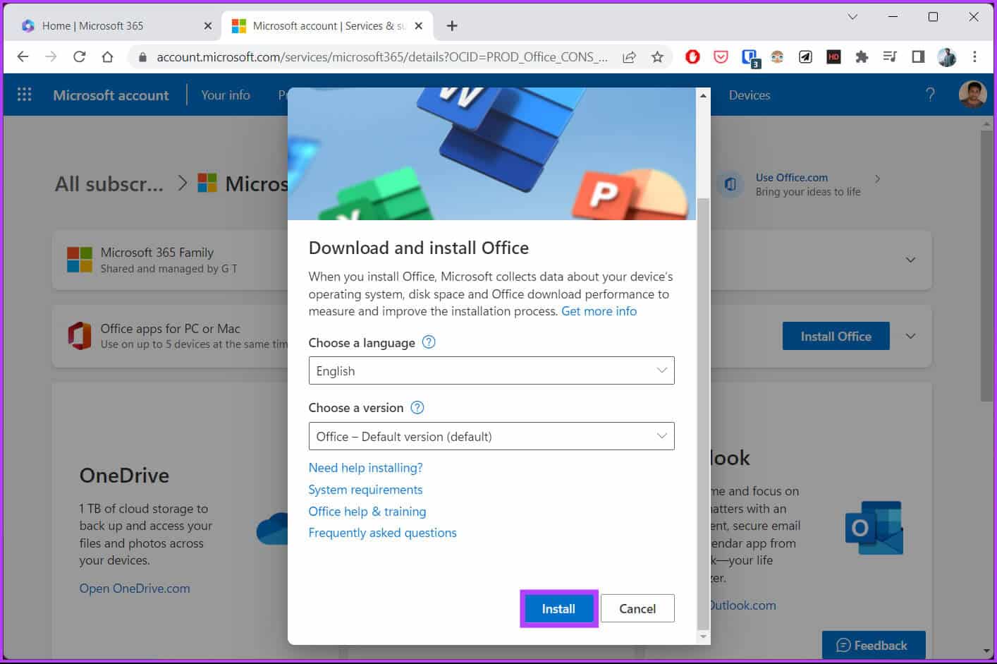Click the address bar URL
Screen dimensions: 997x664
(381, 56)
